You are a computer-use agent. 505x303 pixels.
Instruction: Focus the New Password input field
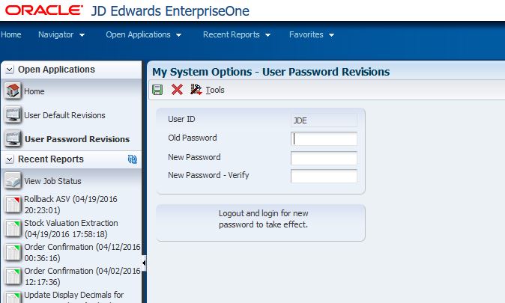tap(324, 158)
